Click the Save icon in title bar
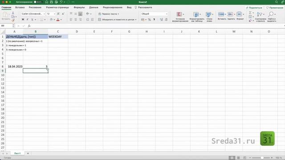Image resolution: width=285 pixels, height=160 pixels. pos(52,2)
